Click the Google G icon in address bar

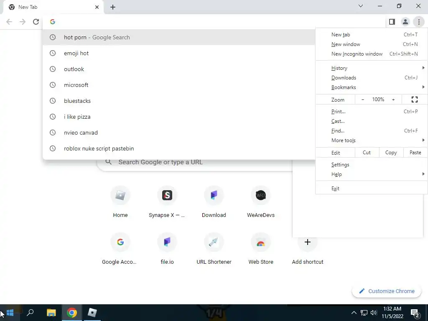(x=53, y=22)
